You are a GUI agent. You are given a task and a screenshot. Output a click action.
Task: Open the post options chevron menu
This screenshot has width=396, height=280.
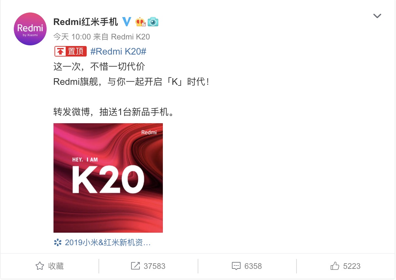pyautogui.click(x=377, y=16)
